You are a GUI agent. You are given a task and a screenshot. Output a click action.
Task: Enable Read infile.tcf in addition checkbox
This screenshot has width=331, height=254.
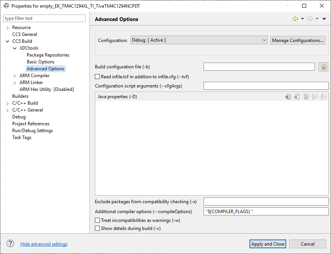[97, 77]
